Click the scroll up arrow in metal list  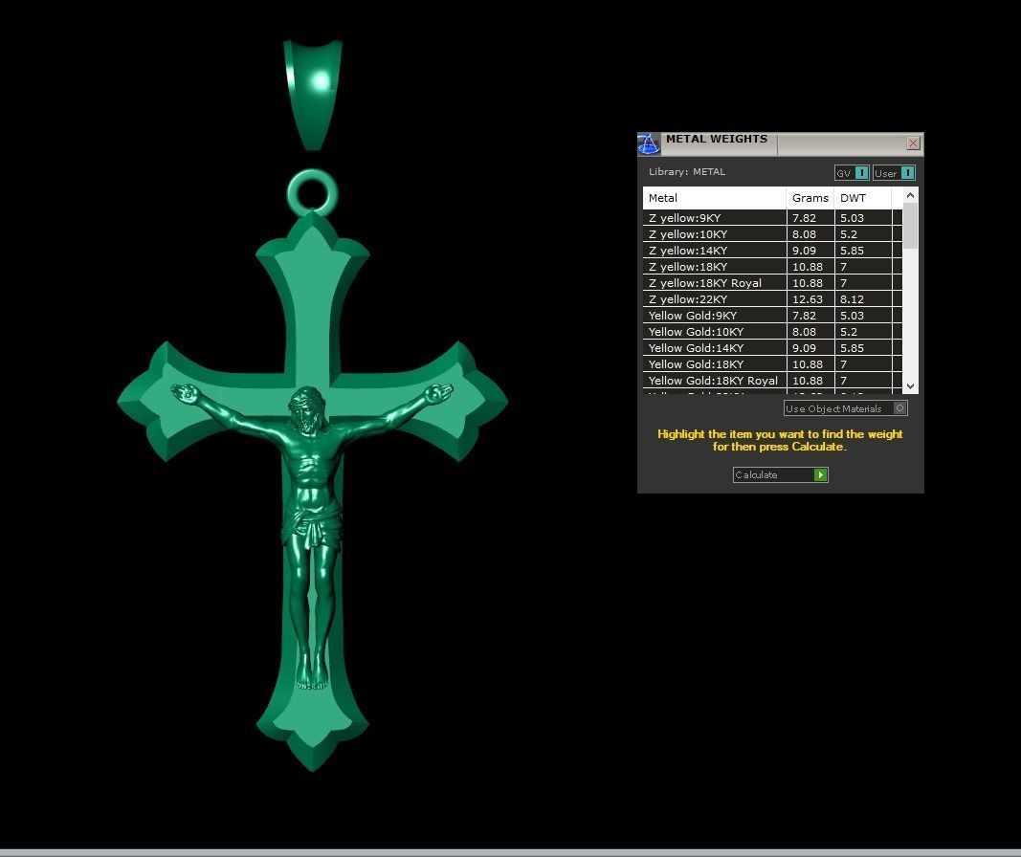click(x=910, y=195)
